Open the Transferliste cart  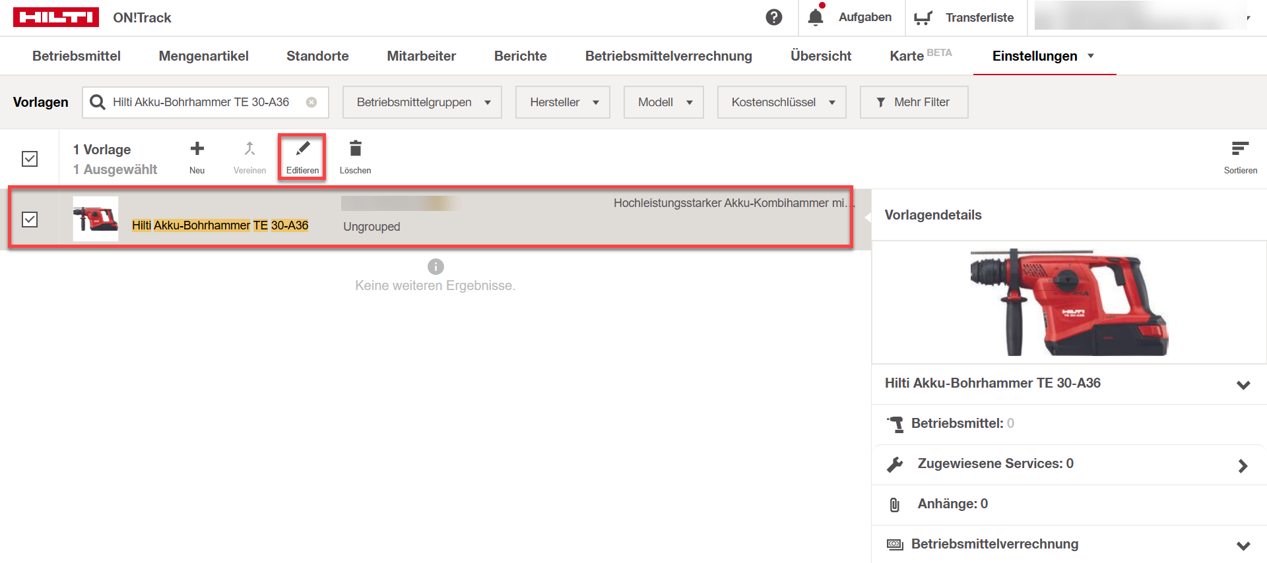point(923,18)
